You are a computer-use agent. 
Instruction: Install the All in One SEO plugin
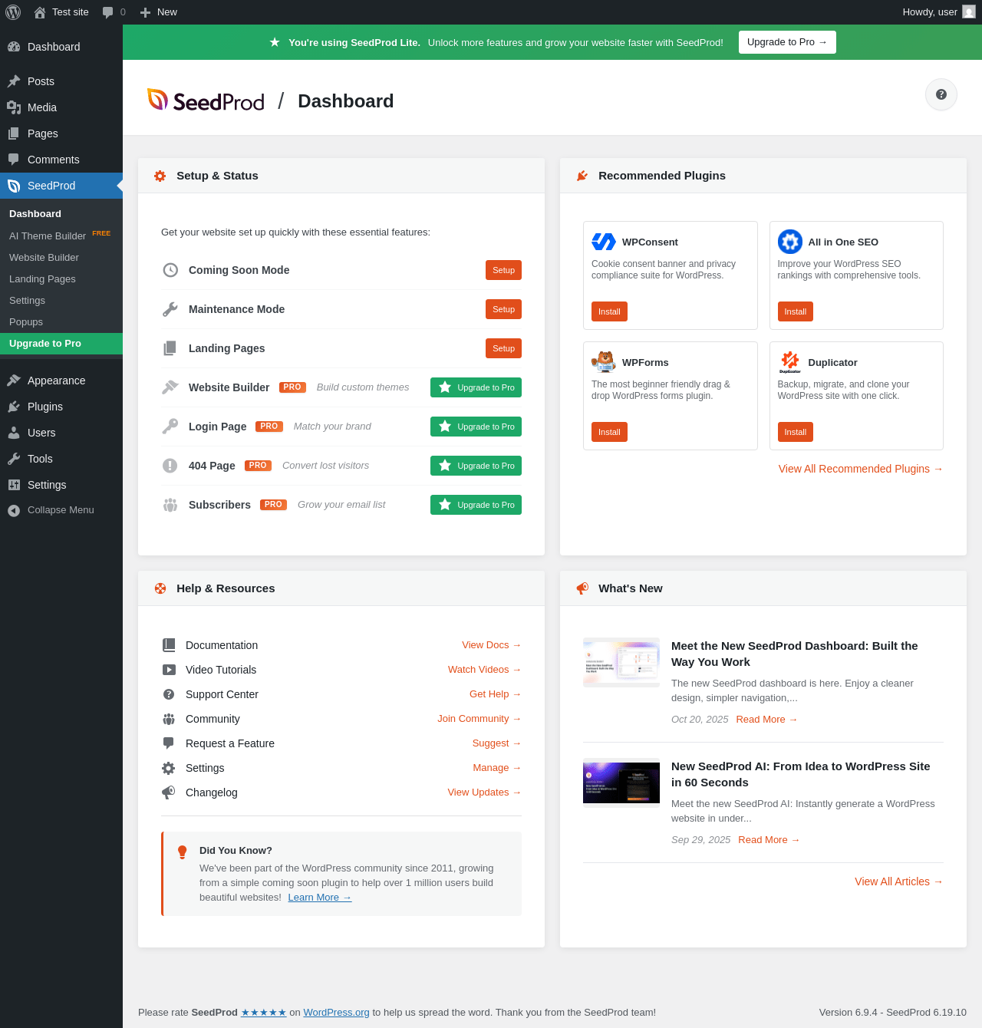pyautogui.click(x=796, y=311)
